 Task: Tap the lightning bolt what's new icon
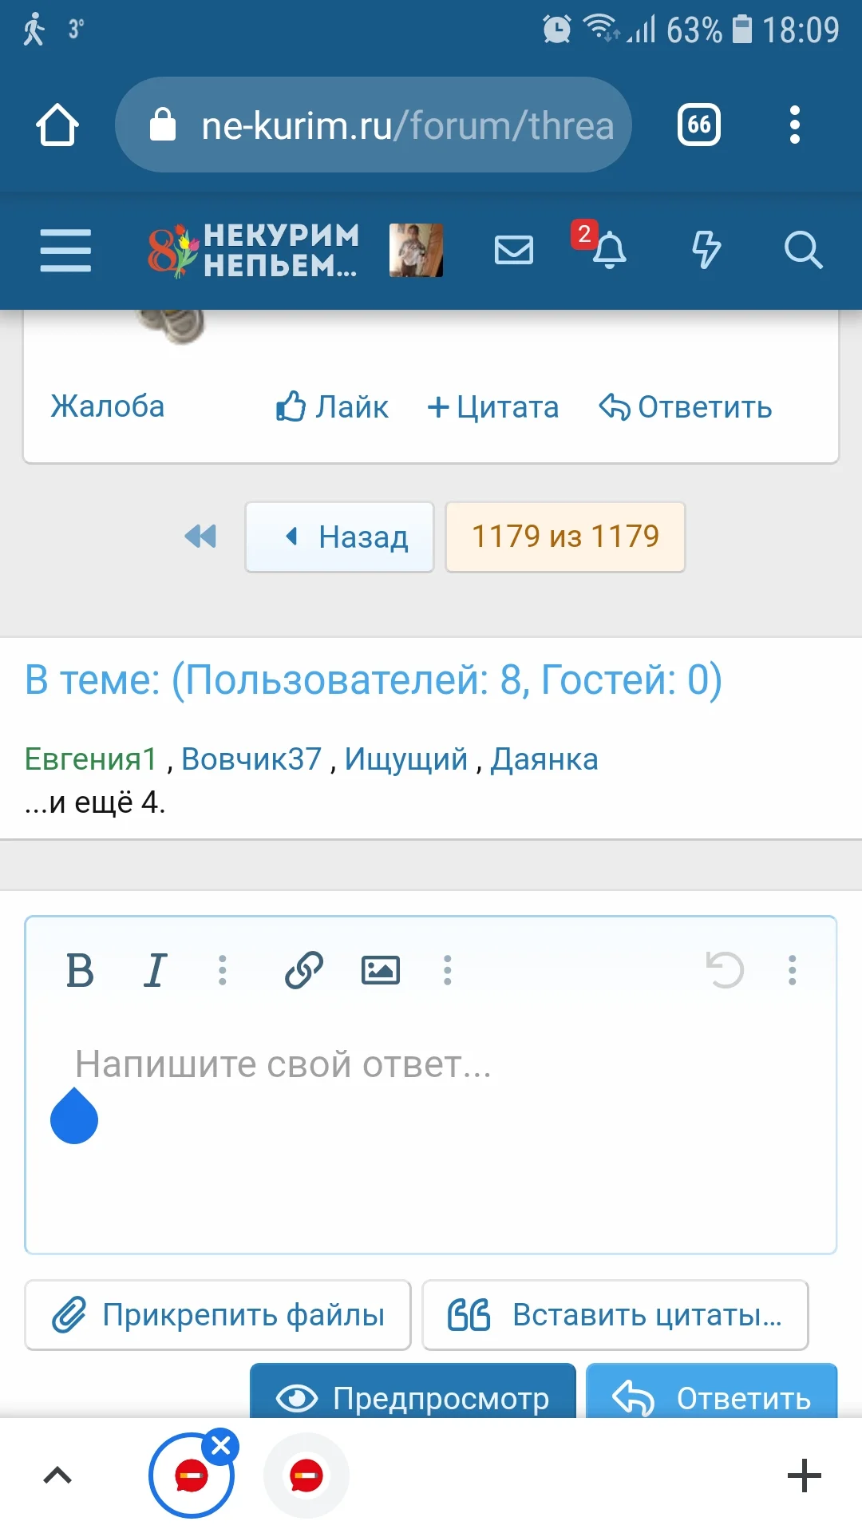pyautogui.click(x=706, y=251)
